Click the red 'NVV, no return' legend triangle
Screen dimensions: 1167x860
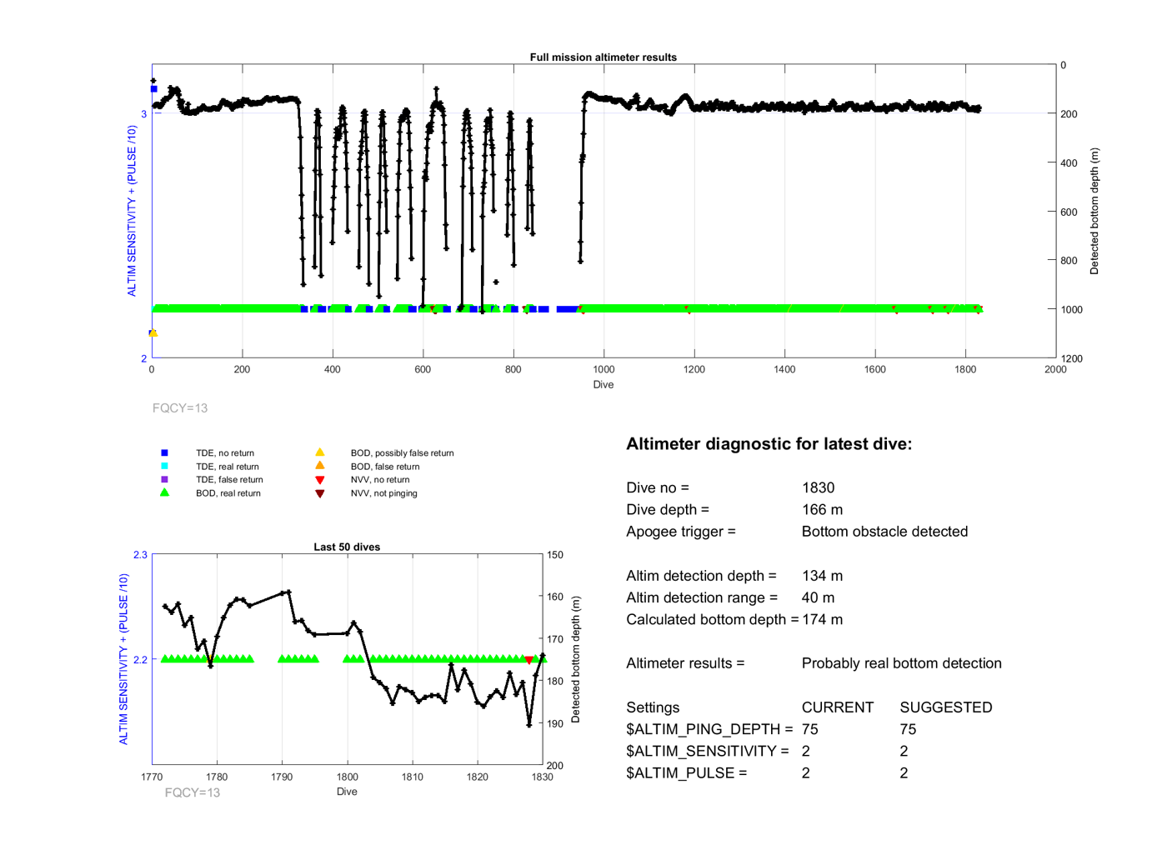pyautogui.click(x=319, y=480)
